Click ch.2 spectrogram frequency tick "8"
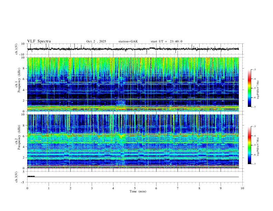273x211 pixels. 24,125
